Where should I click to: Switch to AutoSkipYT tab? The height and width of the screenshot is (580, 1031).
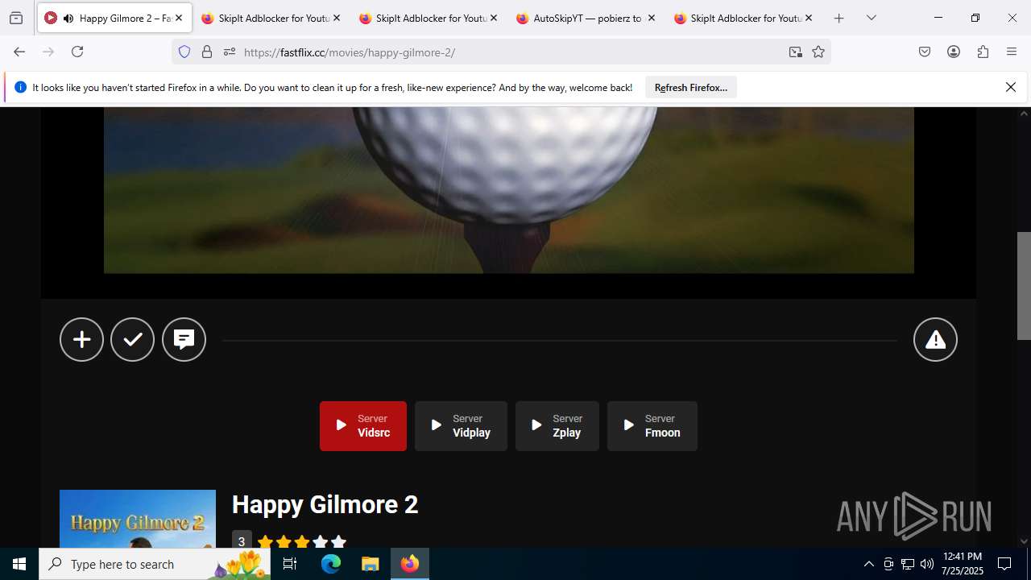tap(586, 18)
